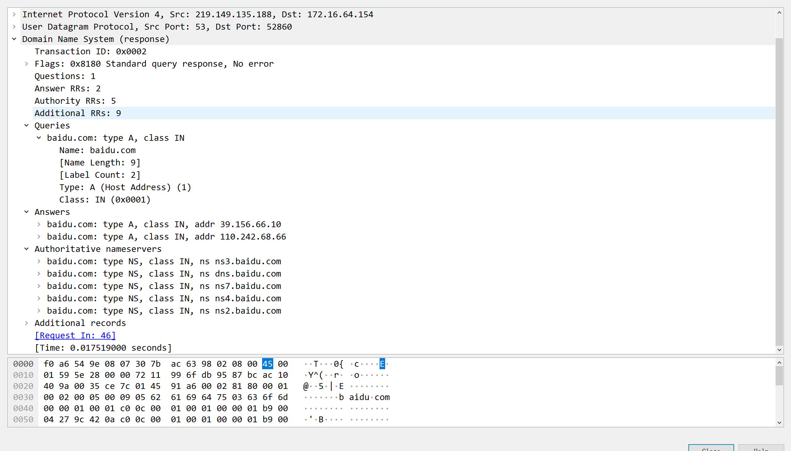Expand the User Datagram Protocol row
This screenshot has width=791, height=451.
pyautogui.click(x=14, y=27)
